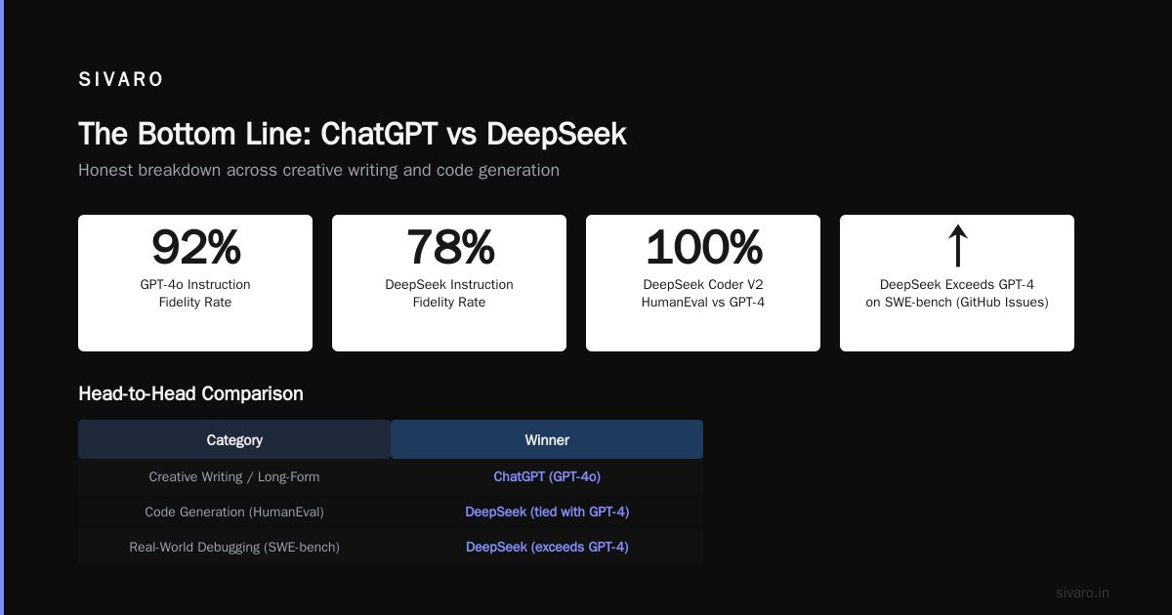Click the Category column header

pos(234,439)
